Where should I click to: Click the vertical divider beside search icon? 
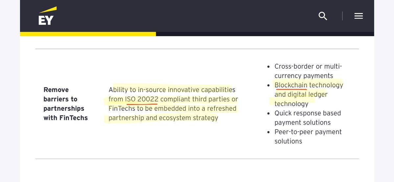pos(342,16)
